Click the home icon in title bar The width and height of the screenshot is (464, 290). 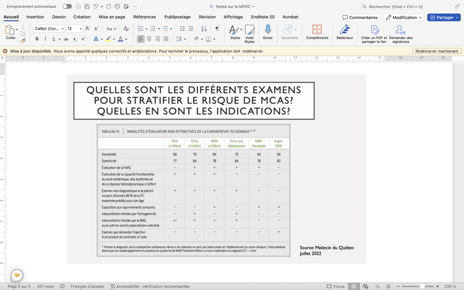pos(78,7)
